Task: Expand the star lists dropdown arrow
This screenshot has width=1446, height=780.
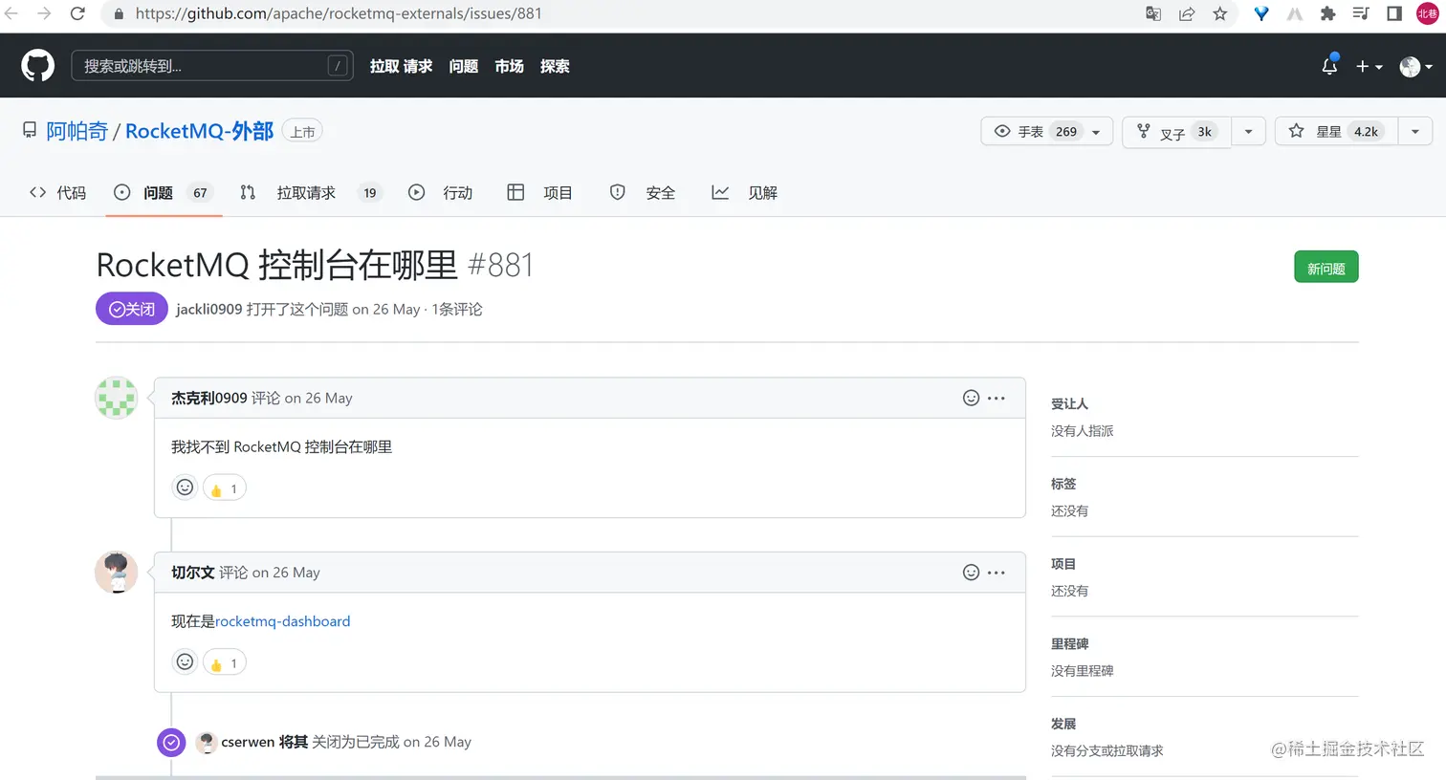Action: click(x=1415, y=132)
